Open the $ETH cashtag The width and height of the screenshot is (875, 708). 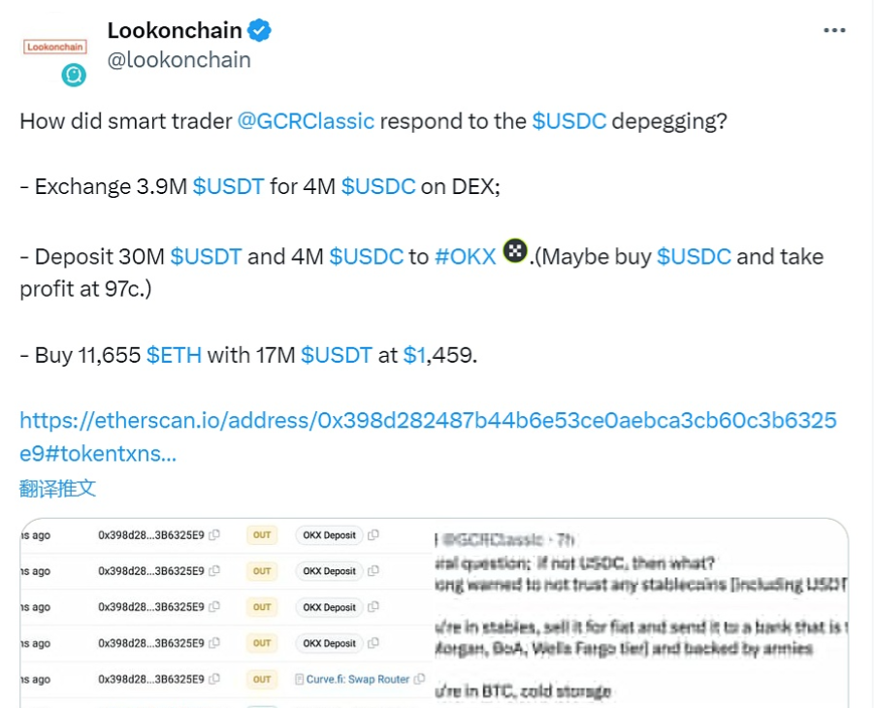174,355
